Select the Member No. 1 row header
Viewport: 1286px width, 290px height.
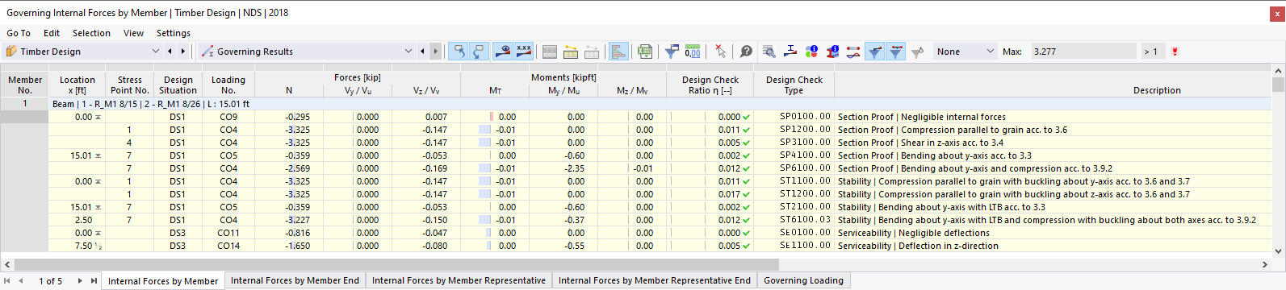[x=25, y=104]
